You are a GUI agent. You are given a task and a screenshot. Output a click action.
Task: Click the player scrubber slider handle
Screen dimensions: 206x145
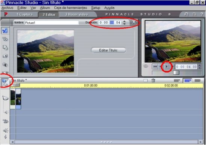176,73
